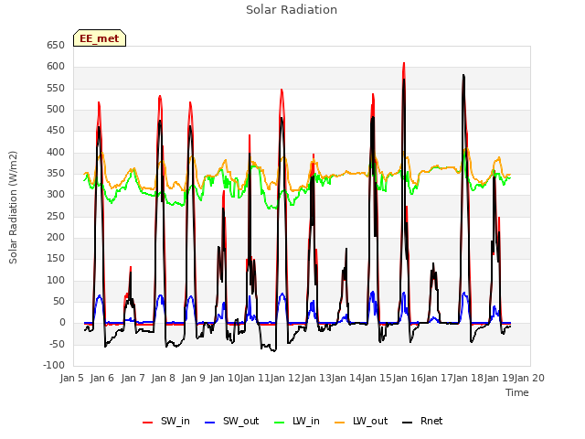
Task: Click the 500 y-axis tick label
Action: click(56, 110)
